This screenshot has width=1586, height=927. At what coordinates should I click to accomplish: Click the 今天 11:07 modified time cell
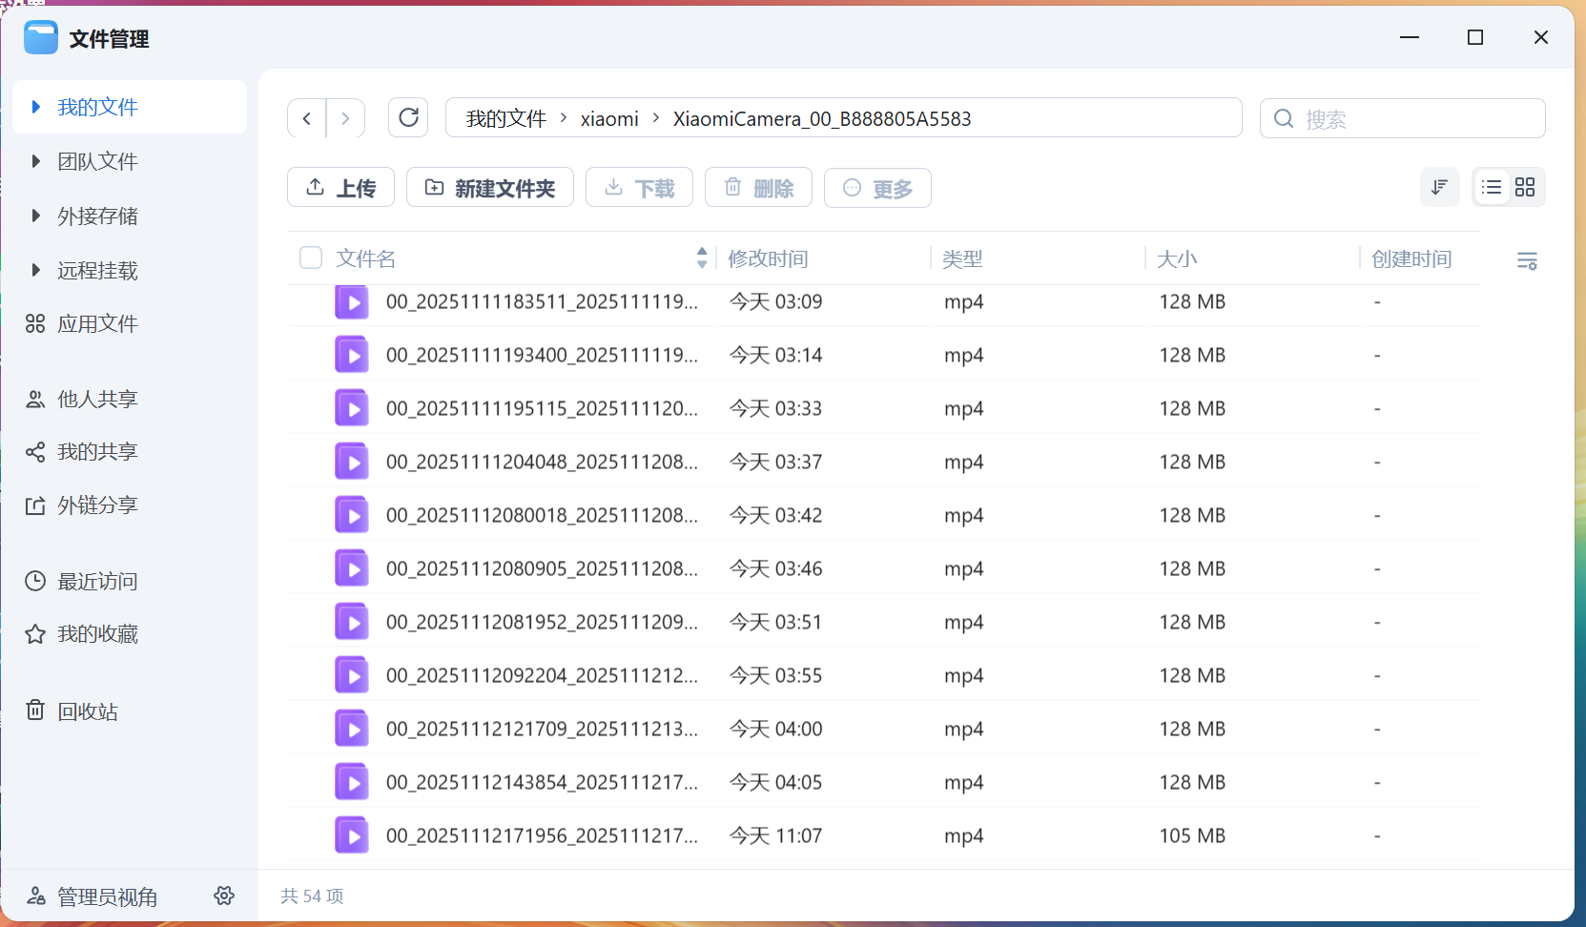775,836
